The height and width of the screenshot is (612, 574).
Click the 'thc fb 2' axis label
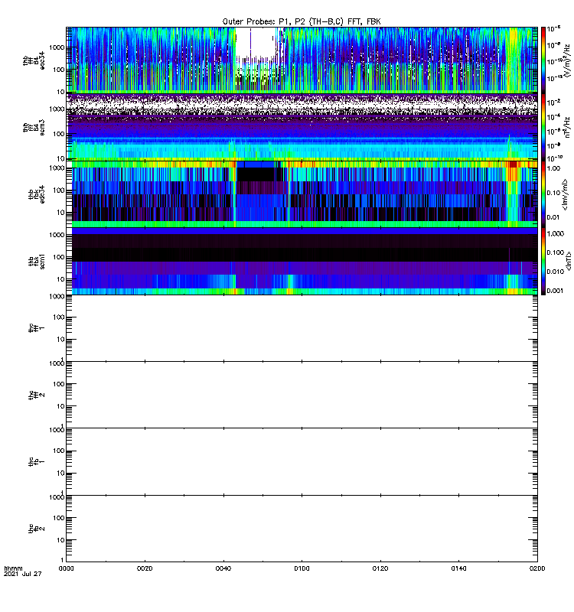point(37,529)
